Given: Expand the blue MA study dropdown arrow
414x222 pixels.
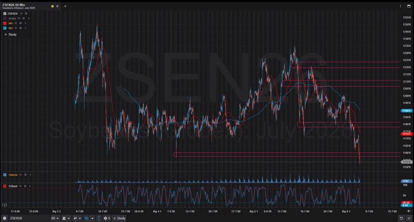Looking at the screenshot, I should (26, 28).
